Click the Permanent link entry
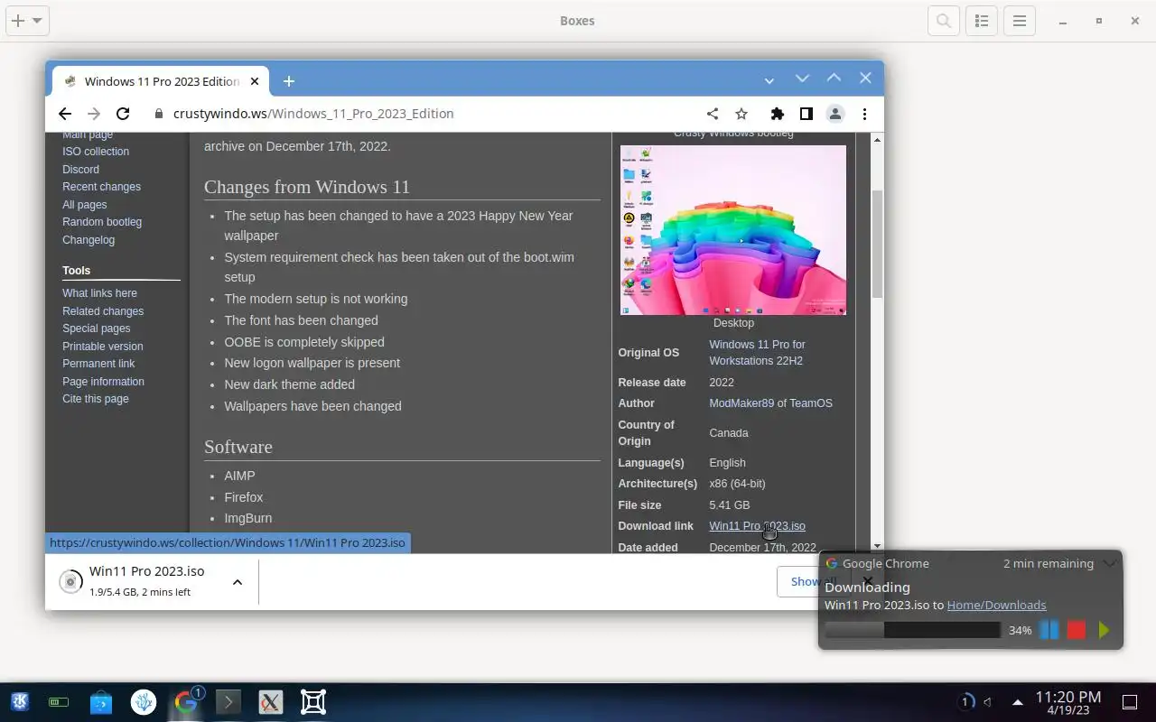Screen dimensions: 1156x722 click(x=98, y=364)
